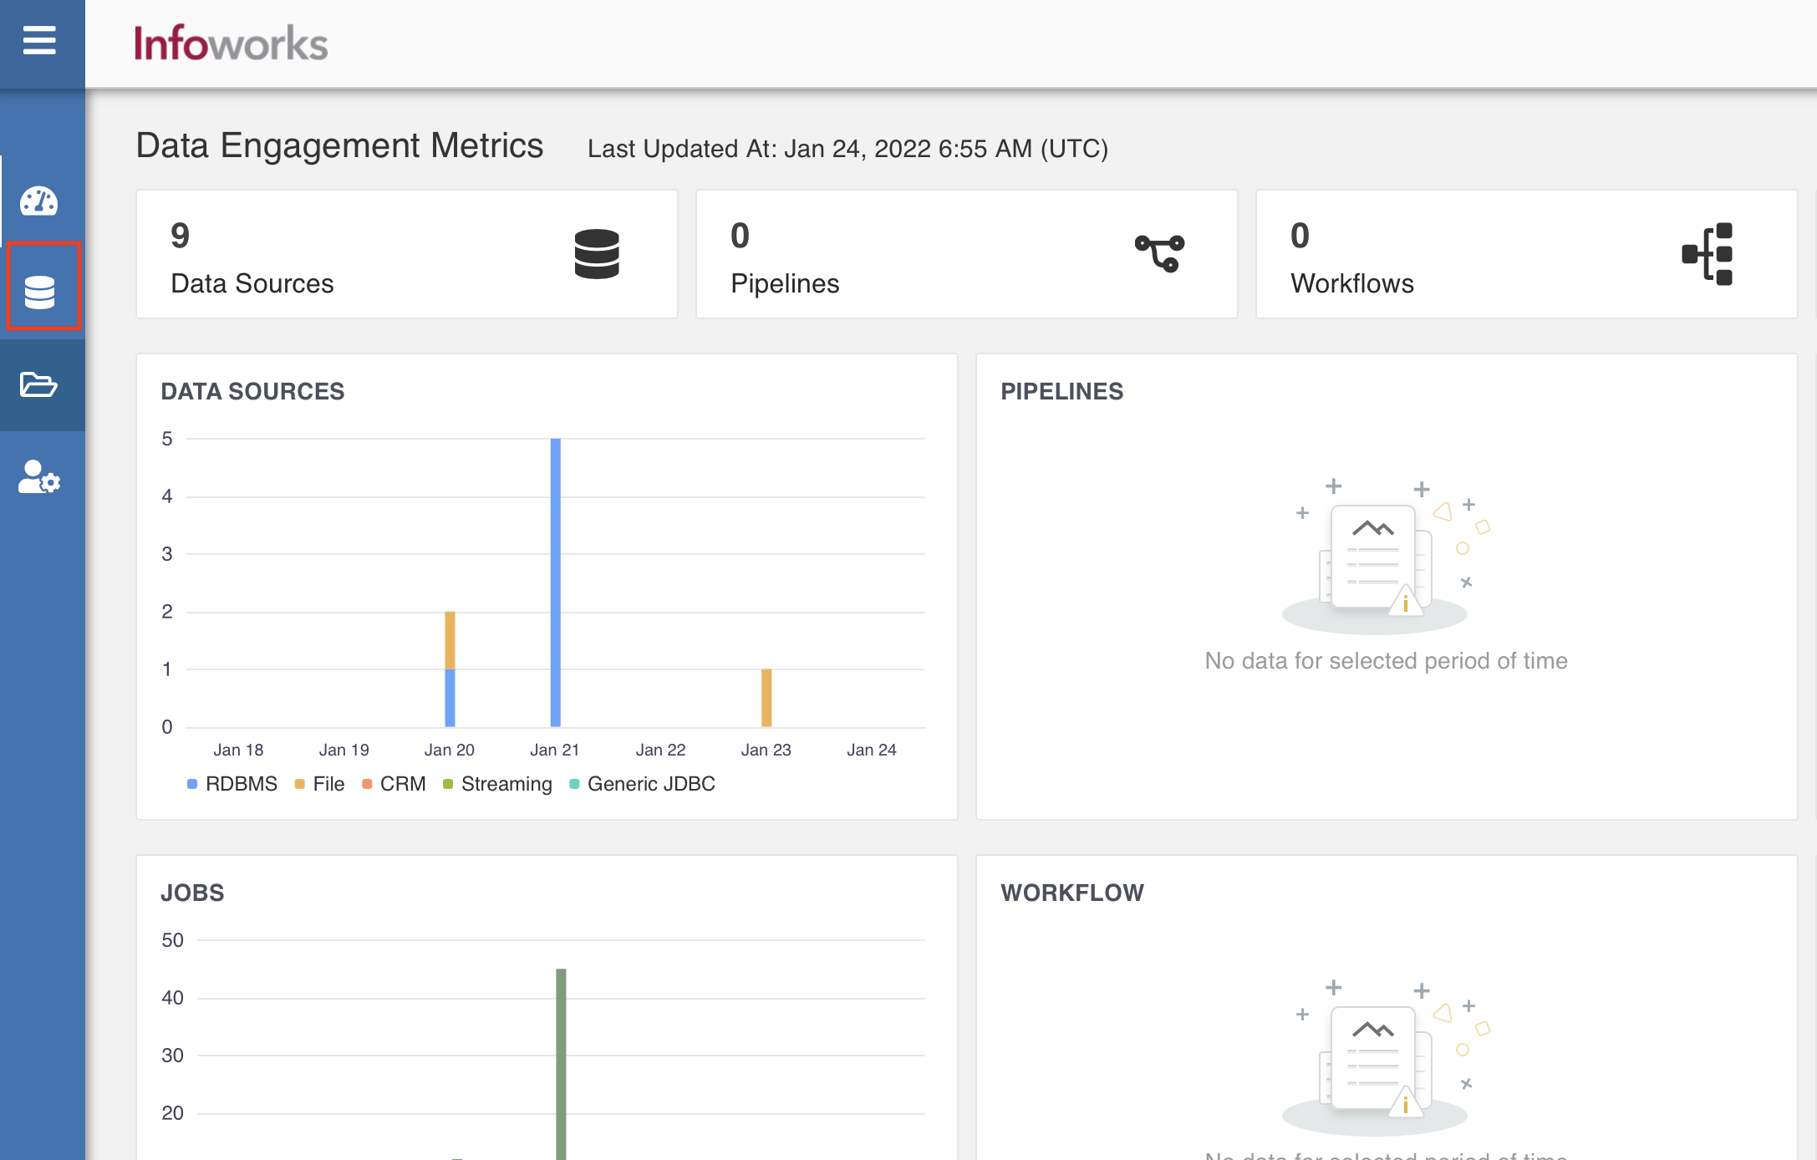Image resolution: width=1817 pixels, height=1160 pixels.
Task: Click the WORKFLOW panel title
Action: [x=1072, y=893]
